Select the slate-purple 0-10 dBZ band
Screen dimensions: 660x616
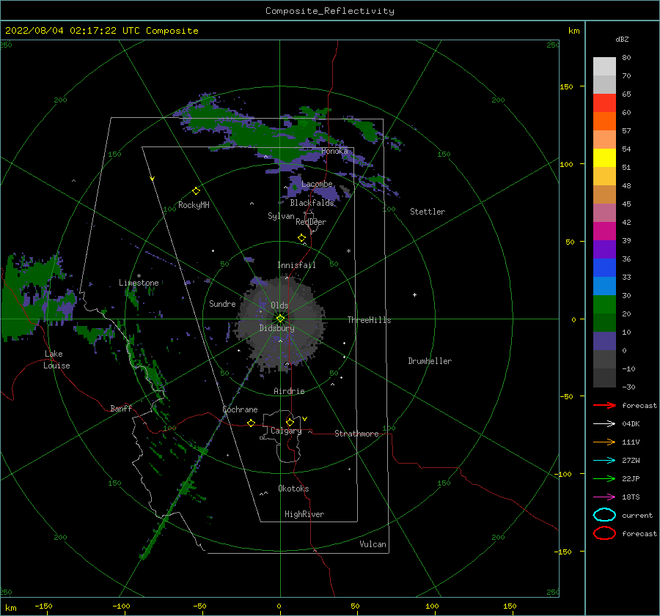(604, 341)
